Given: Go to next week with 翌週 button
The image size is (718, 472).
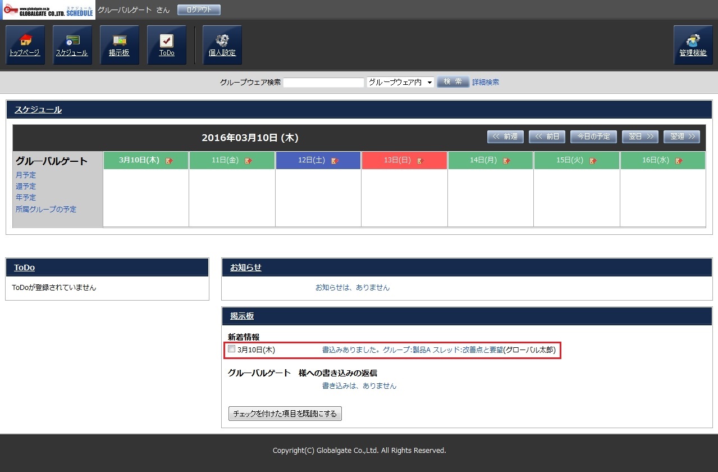Looking at the screenshot, I should 682,137.
